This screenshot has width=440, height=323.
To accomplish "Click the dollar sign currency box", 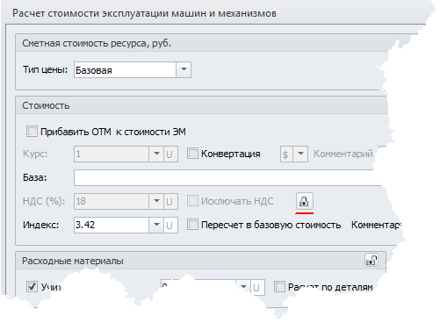I will tap(286, 154).
